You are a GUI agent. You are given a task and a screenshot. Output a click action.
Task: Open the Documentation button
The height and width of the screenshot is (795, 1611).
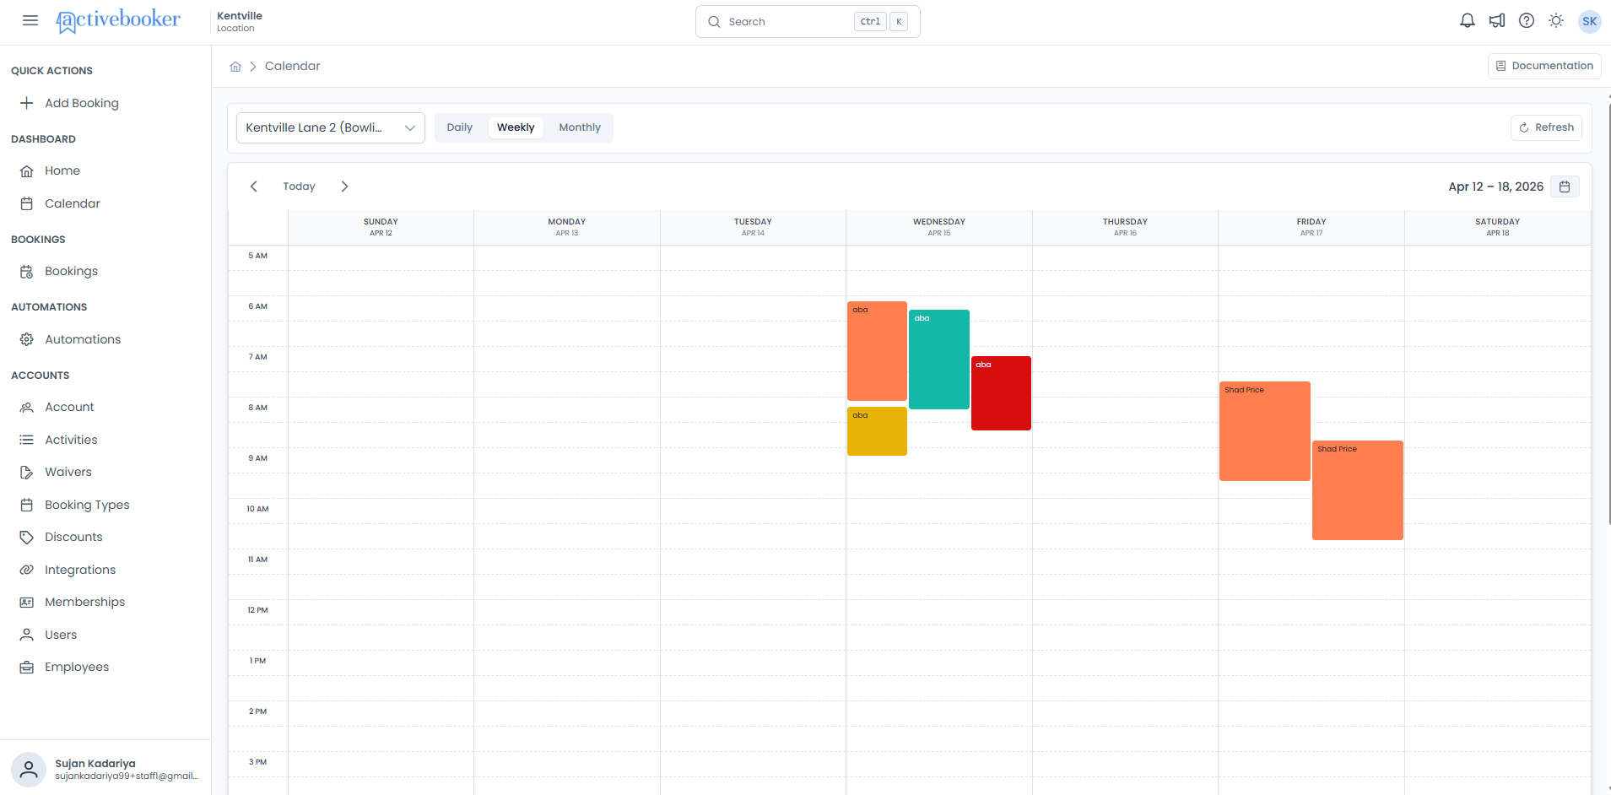click(x=1544, y=66)
